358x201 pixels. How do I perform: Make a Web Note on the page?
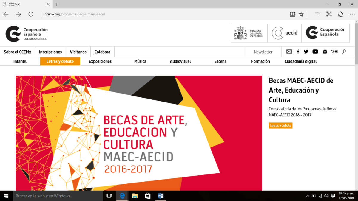pyautogui.click(x=329, y=14)
